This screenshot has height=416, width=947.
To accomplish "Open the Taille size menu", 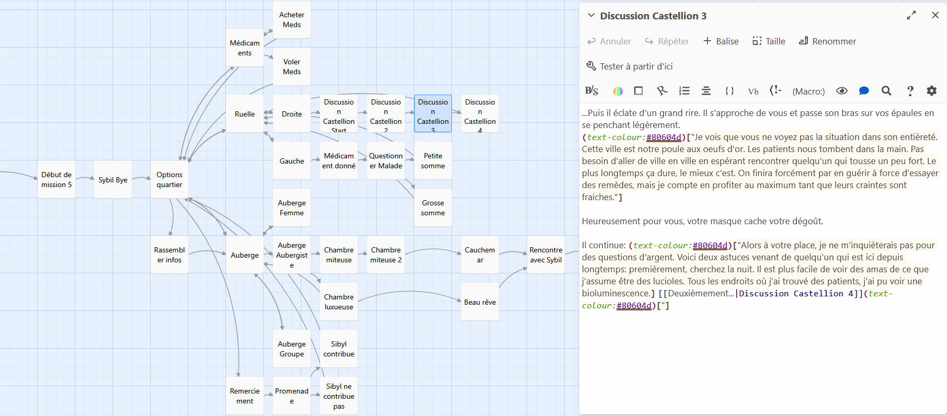I will click(x=769, y=41).
